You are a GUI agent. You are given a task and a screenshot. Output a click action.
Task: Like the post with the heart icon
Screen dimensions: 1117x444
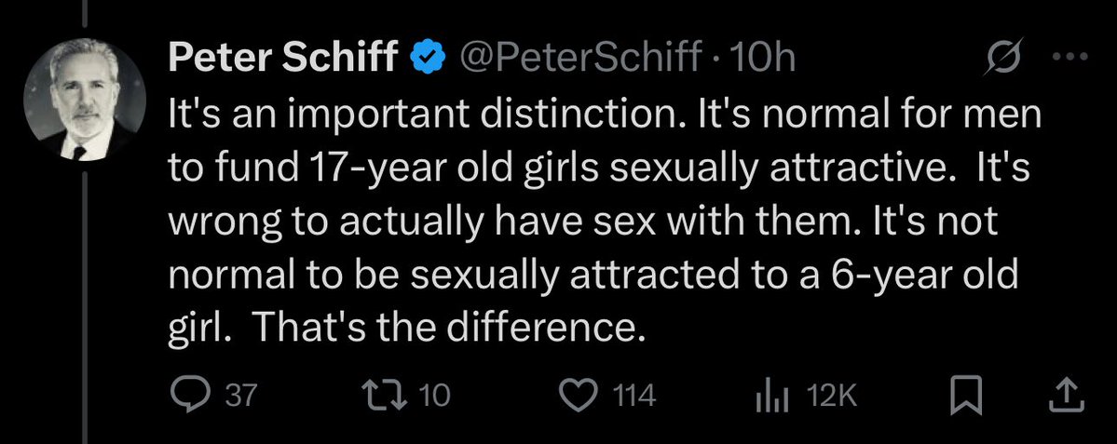pyautogui.click(x=578, y=396)
